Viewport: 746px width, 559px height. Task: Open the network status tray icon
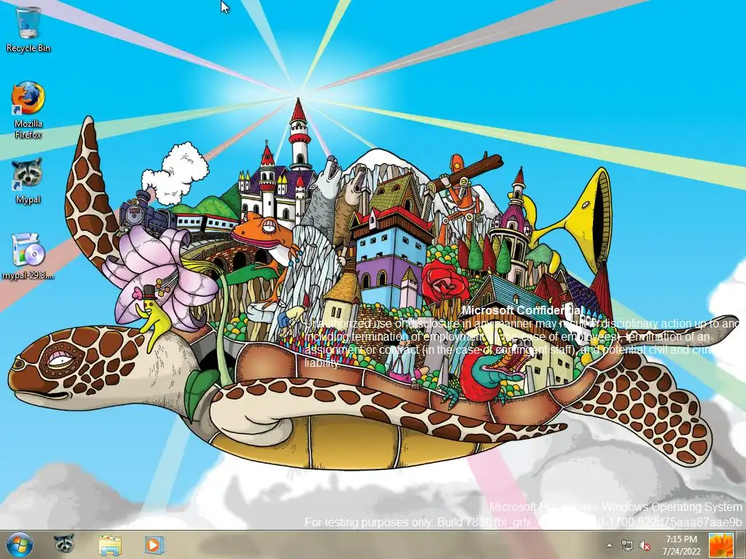(x=627, y=545)
